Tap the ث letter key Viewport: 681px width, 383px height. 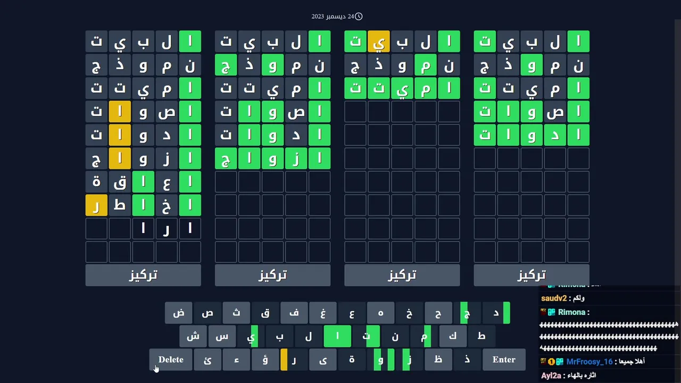[236, 313]
